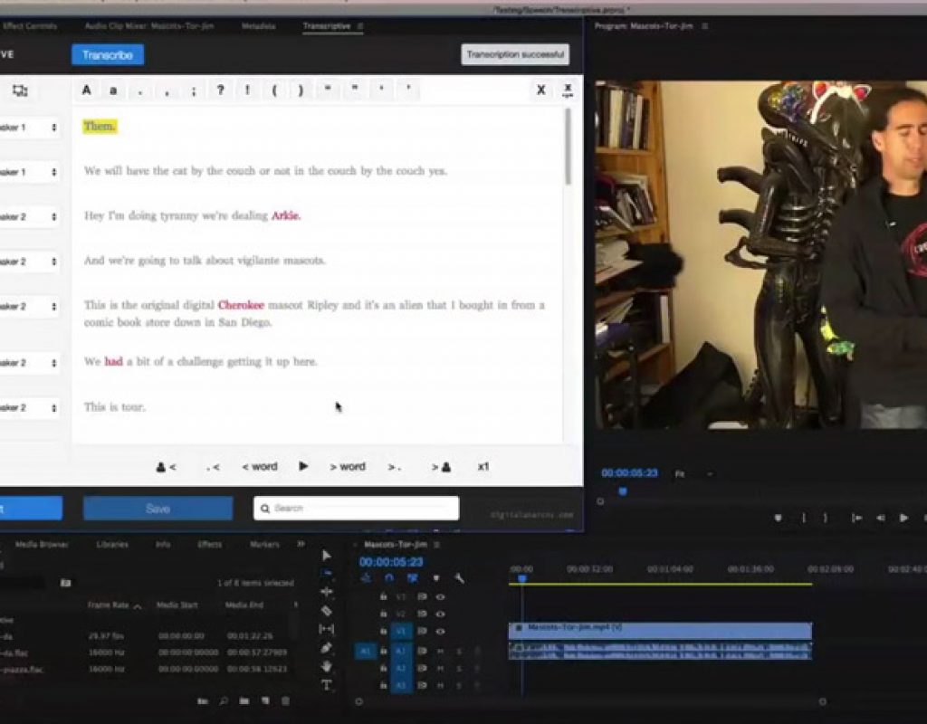Click the trash icon in Project panel

click(x=285, y=701)
